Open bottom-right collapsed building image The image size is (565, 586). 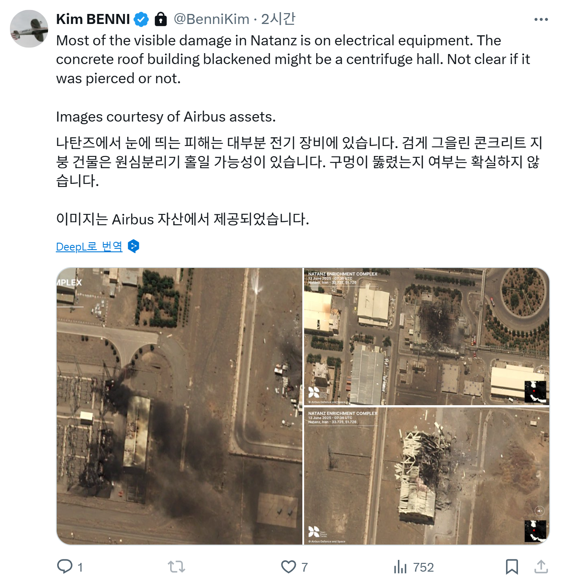(x=427, y=476)
